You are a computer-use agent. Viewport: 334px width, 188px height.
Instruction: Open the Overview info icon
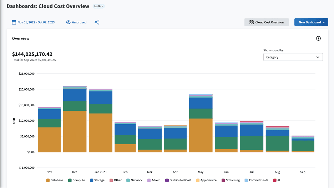318,38
